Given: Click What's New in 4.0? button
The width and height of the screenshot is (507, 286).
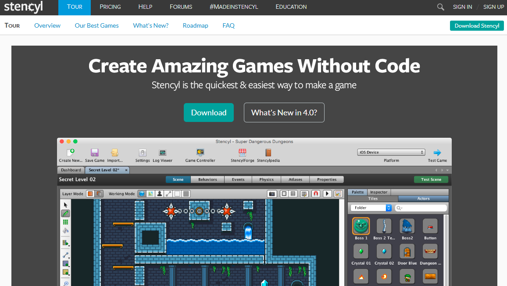Looking at the screenshot, I should [x=284, y=113].
